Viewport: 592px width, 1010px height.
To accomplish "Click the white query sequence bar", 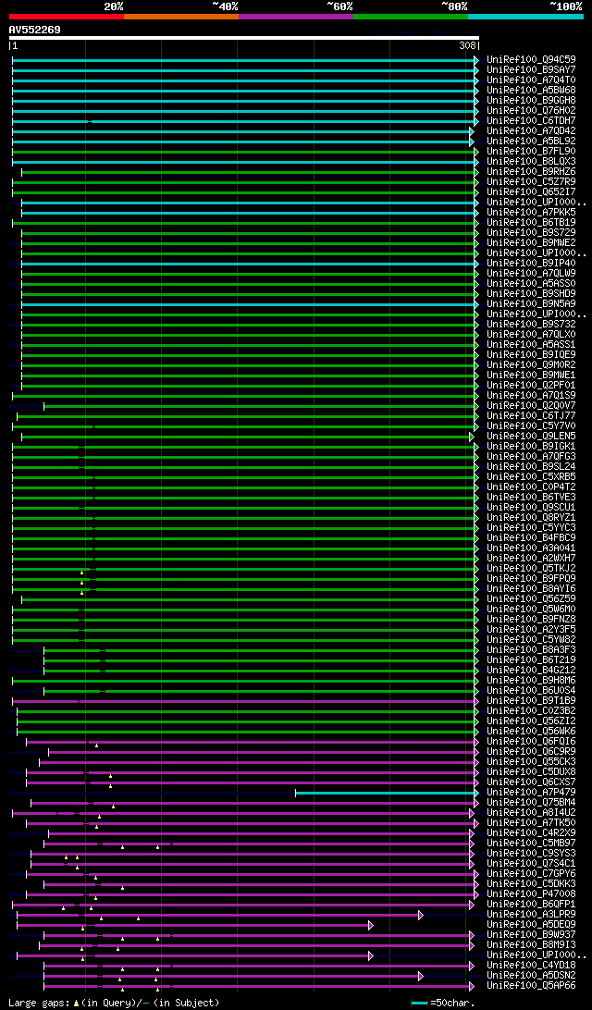I will [x=243, y=38].
